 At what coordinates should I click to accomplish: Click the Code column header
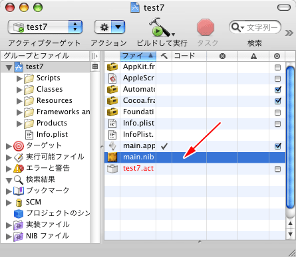(x=189, y=56)
